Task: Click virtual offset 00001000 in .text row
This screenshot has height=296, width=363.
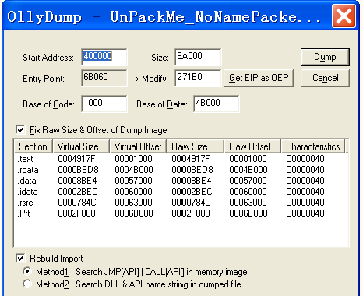Action: coord(133,159)
